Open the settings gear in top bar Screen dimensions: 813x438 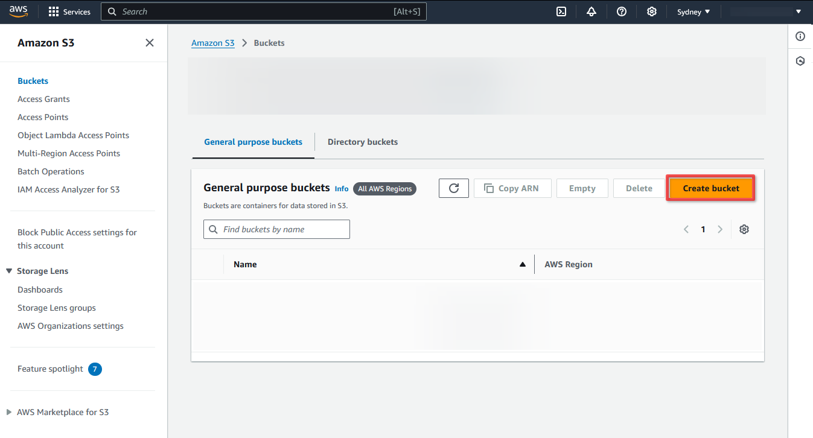click(652, 11)
